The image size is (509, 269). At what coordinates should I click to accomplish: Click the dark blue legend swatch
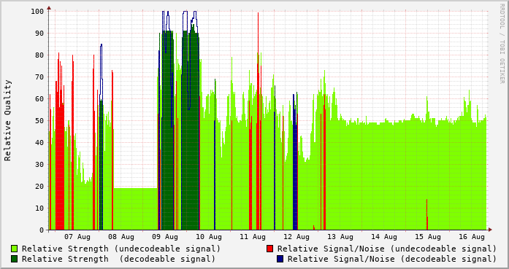pyautogui.click(x=280, y=259)
